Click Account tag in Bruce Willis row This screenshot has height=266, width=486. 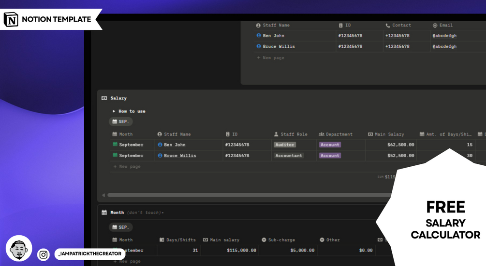[x=330, y=156]
